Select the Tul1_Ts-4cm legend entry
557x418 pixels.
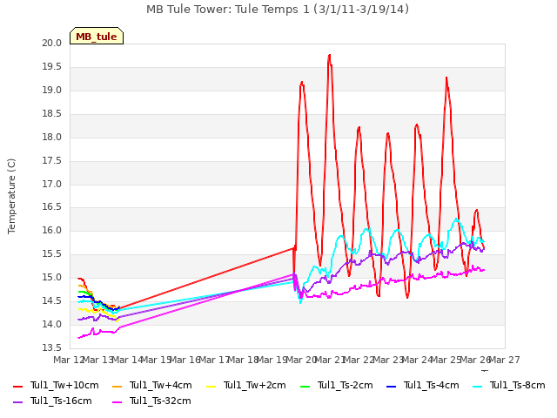click(422, 385)
